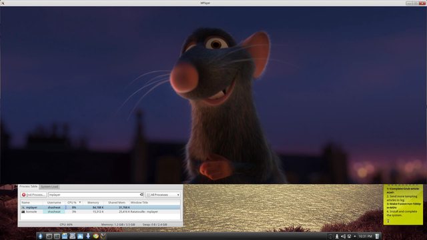427x240 pixels.
Task: Close the MPlayer window
Action: 422,3
